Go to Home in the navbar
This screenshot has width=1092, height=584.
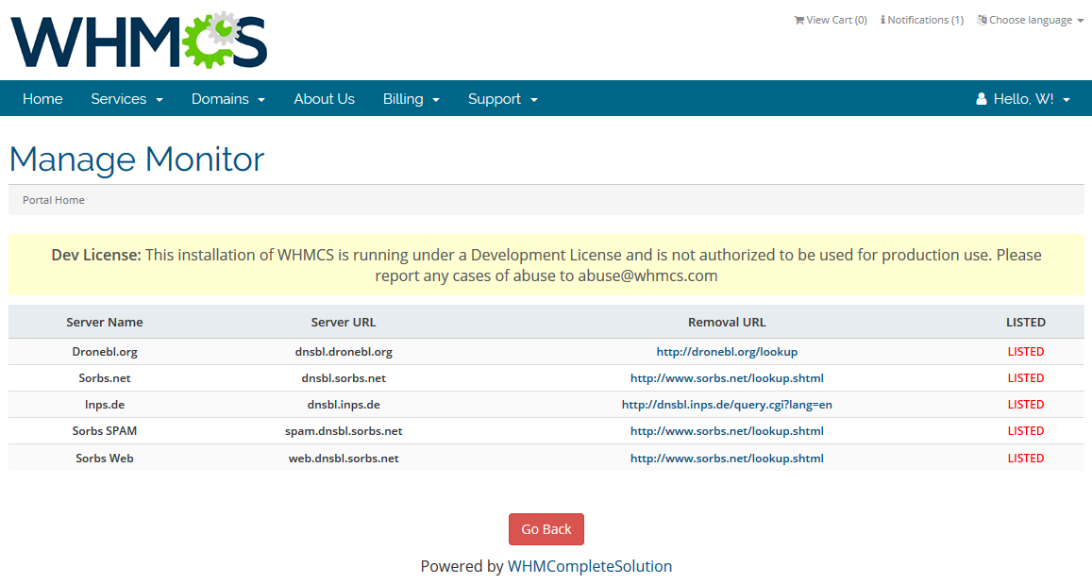pyautogui.click(x=42, y=99)
